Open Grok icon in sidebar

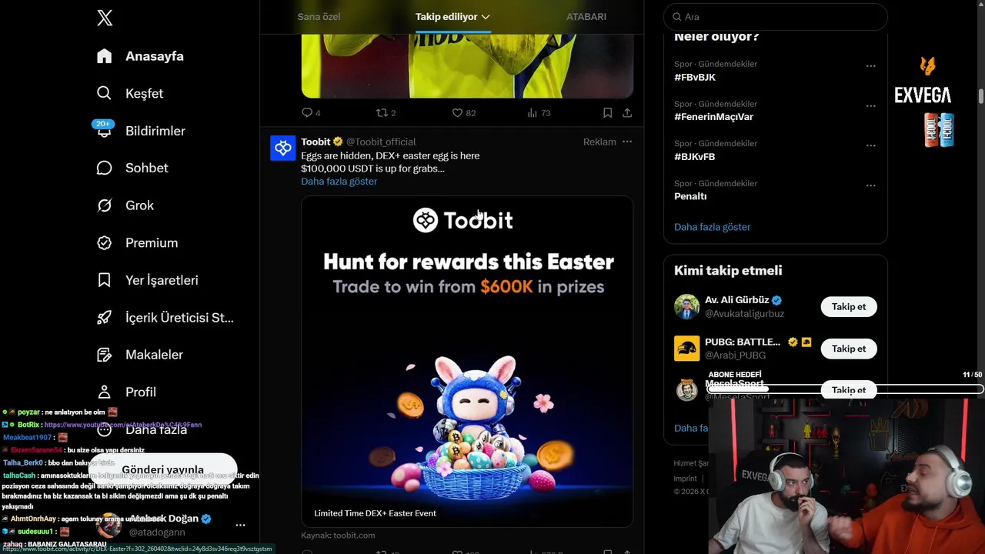tap(105, 205)
